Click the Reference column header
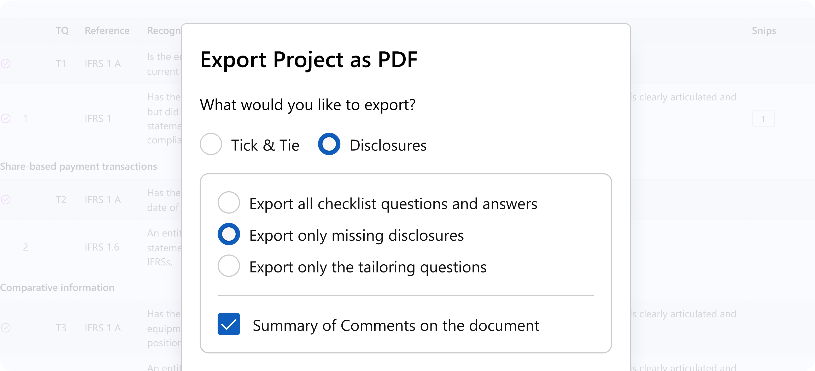The height and width of the screenshot is (371, 815). pos(107,31)
